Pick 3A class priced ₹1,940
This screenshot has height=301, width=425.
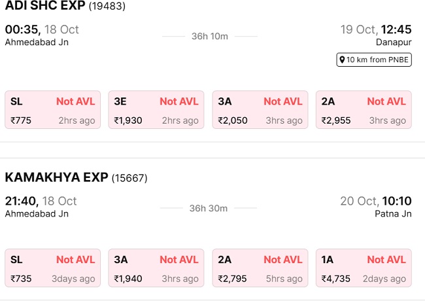click(156, 268)
